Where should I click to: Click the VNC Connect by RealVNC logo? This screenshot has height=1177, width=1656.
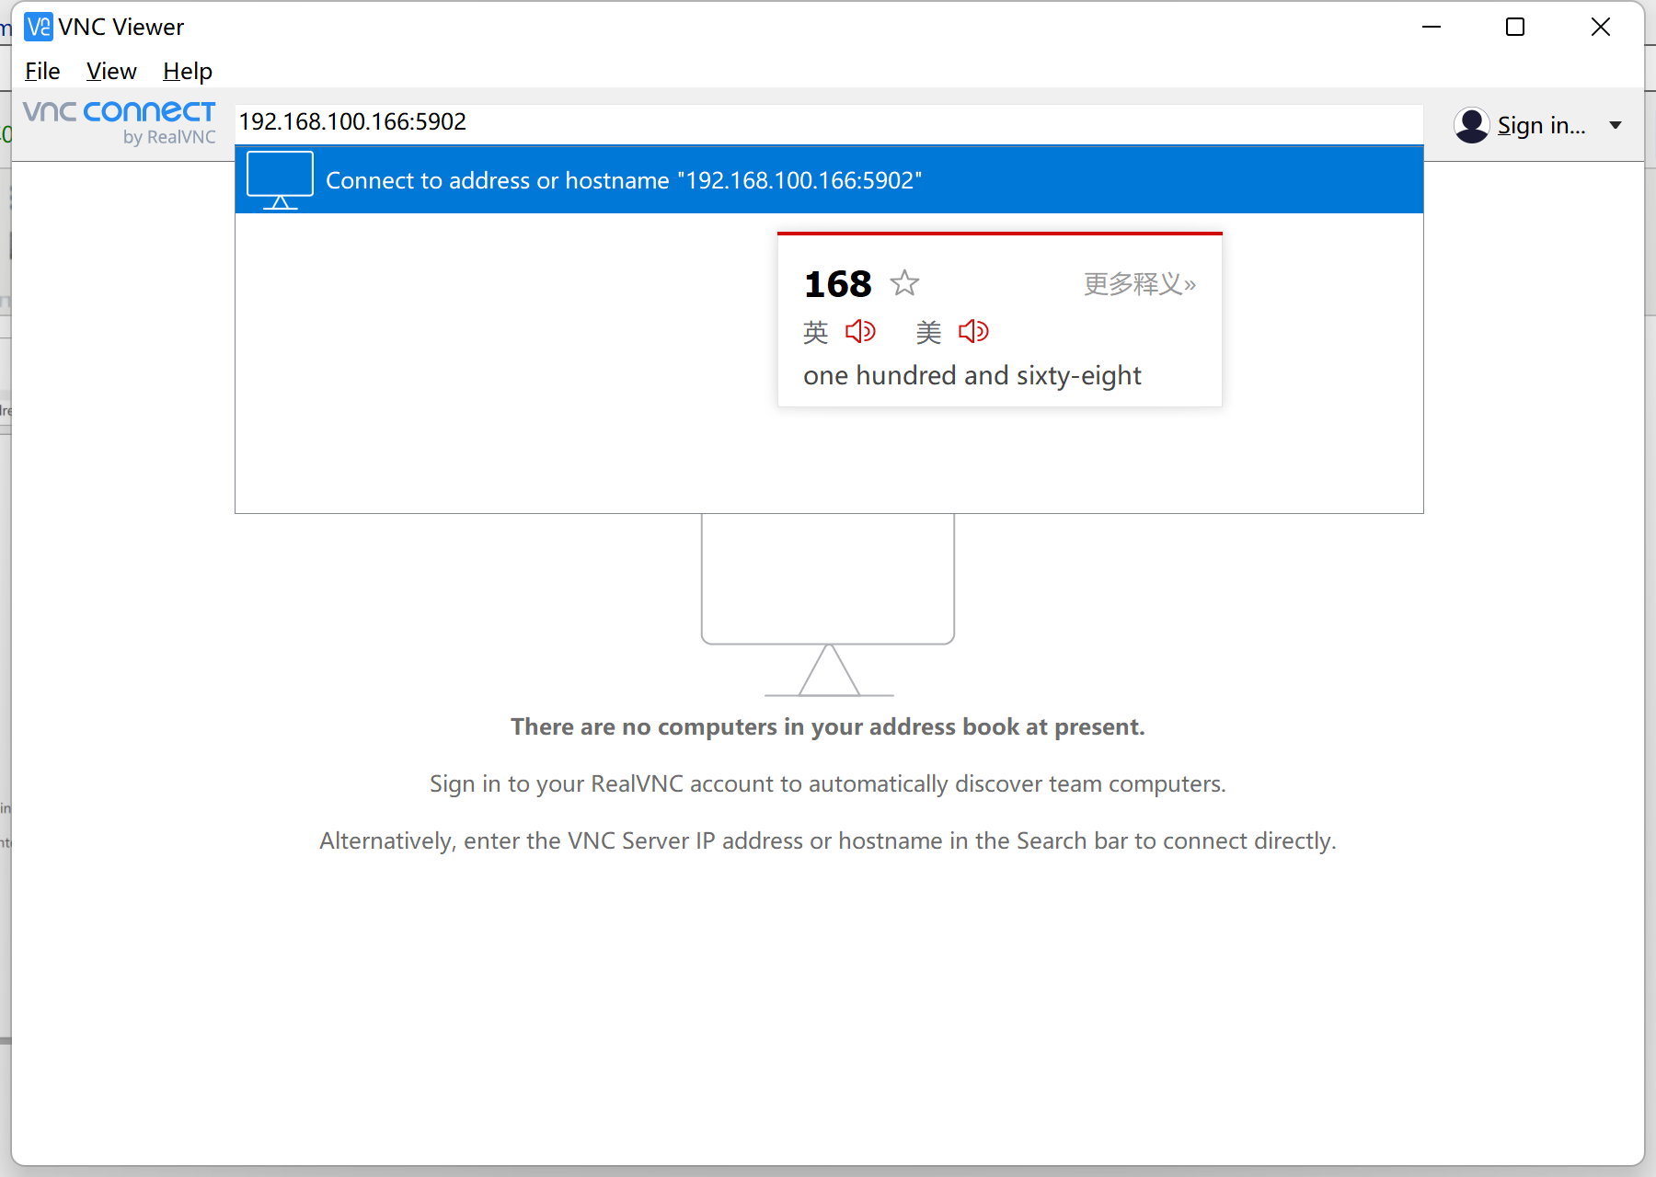(x=120, y=123)
